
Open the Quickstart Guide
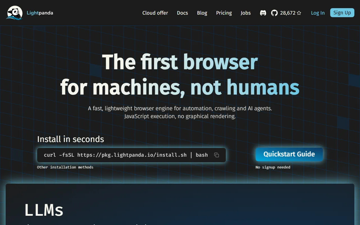point(289,154)
